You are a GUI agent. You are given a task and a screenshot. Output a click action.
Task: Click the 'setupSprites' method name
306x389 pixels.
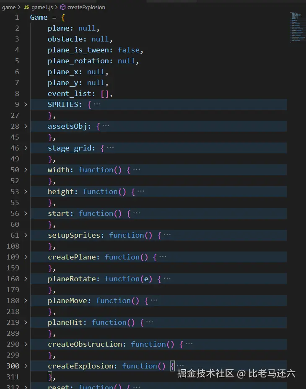pos(74,235)
